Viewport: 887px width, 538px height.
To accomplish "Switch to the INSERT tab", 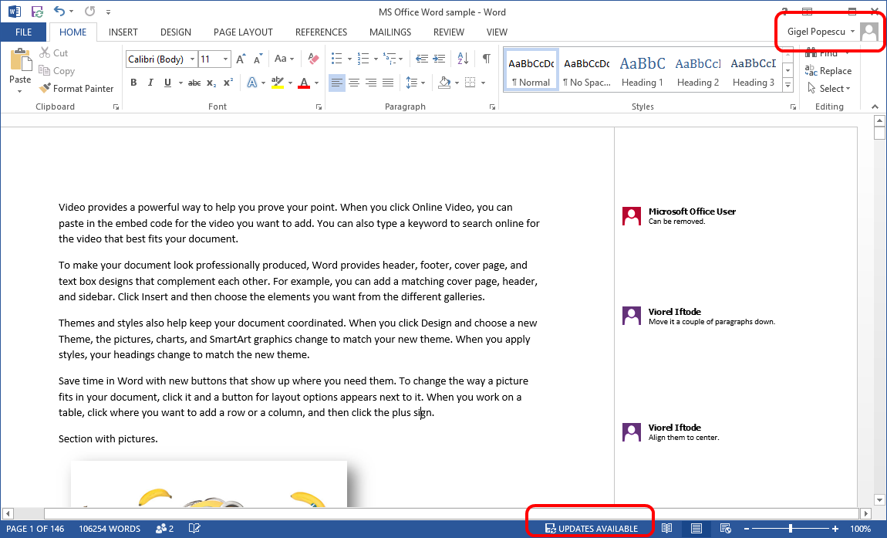I will coord(123,32).
